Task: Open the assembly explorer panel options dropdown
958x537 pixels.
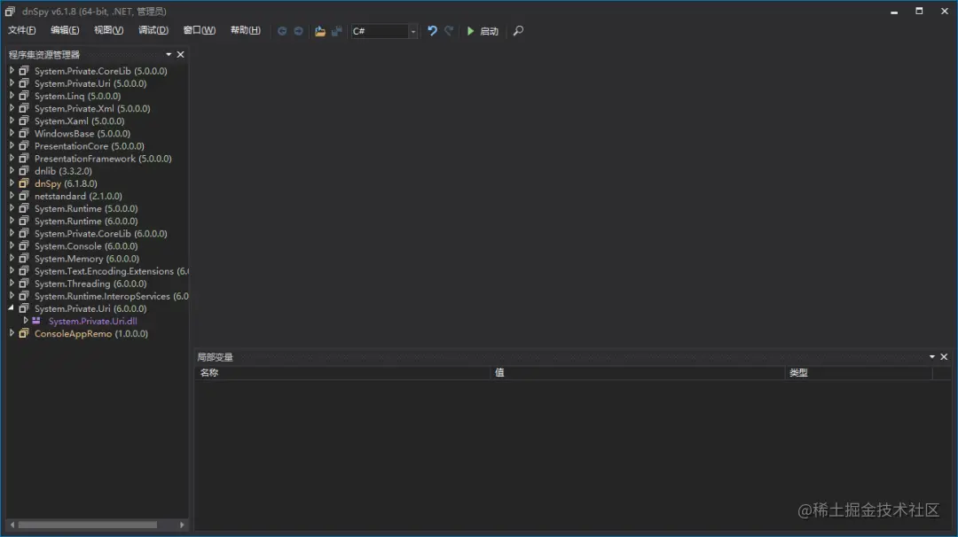Action: [x=169, y=54]
